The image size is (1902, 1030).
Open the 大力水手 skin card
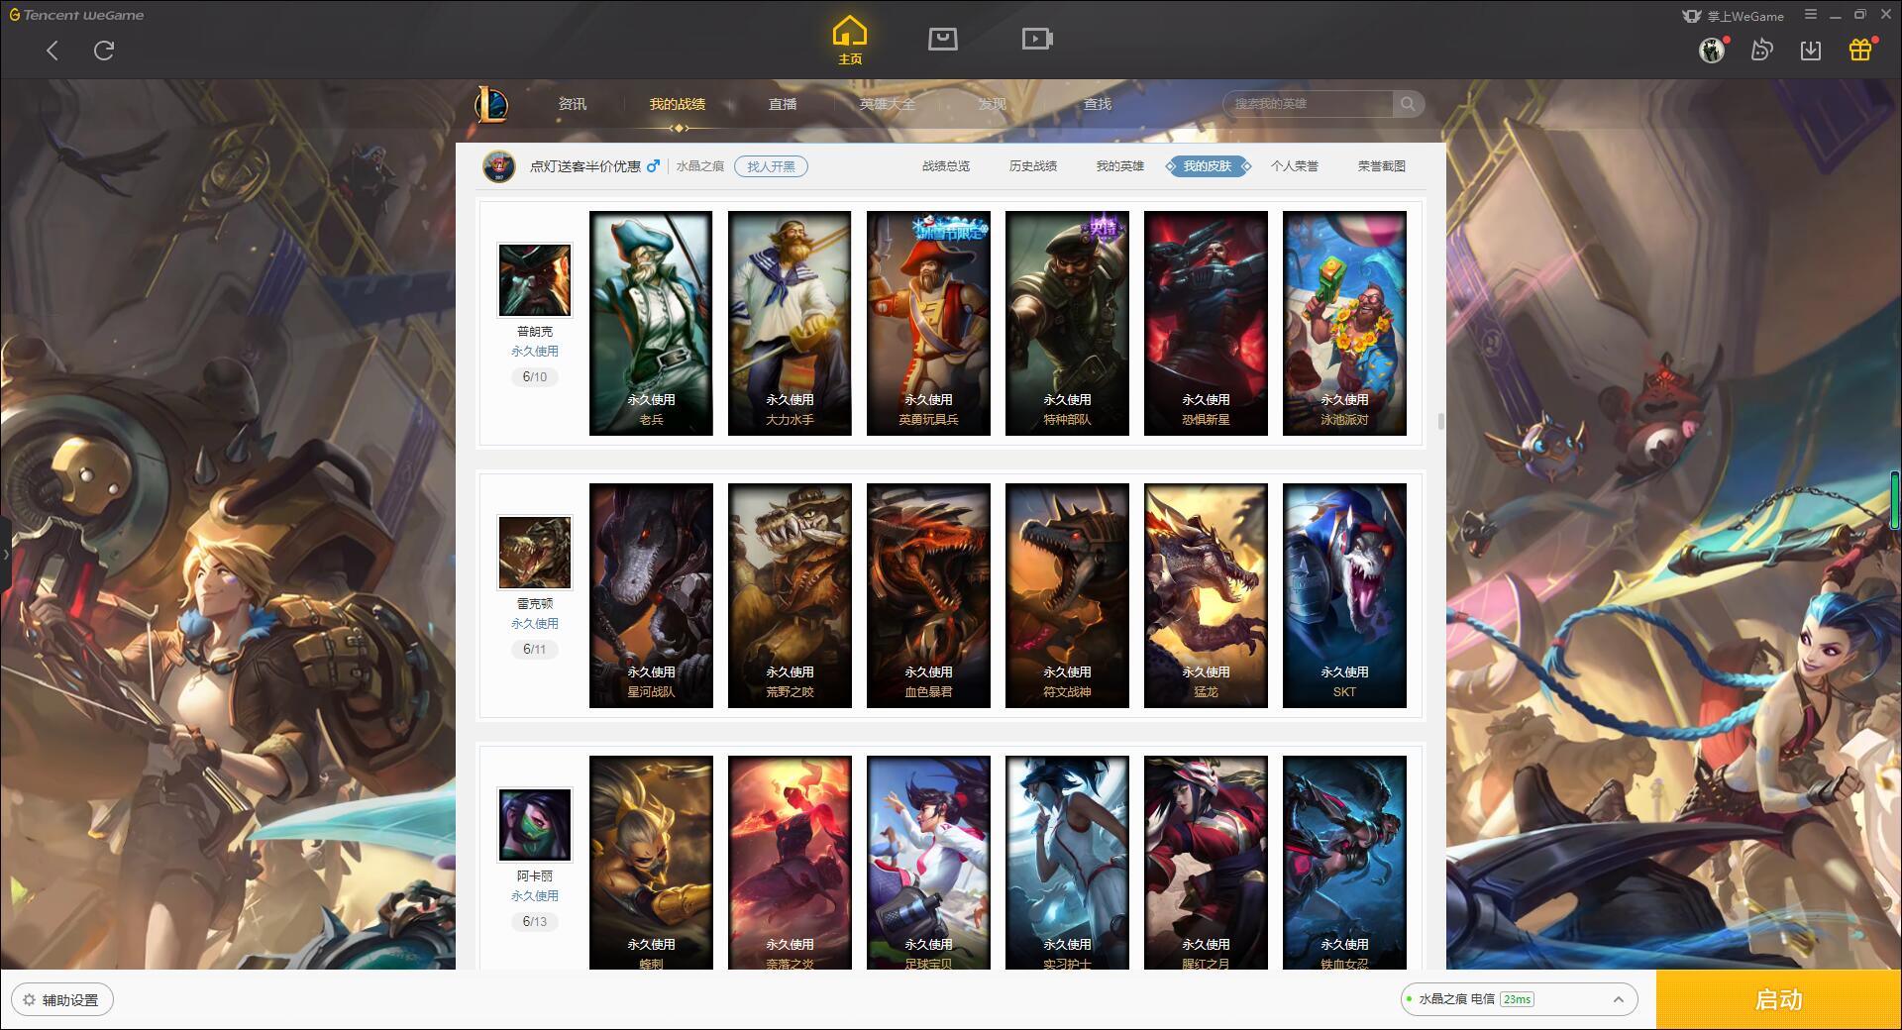[790, 323]
